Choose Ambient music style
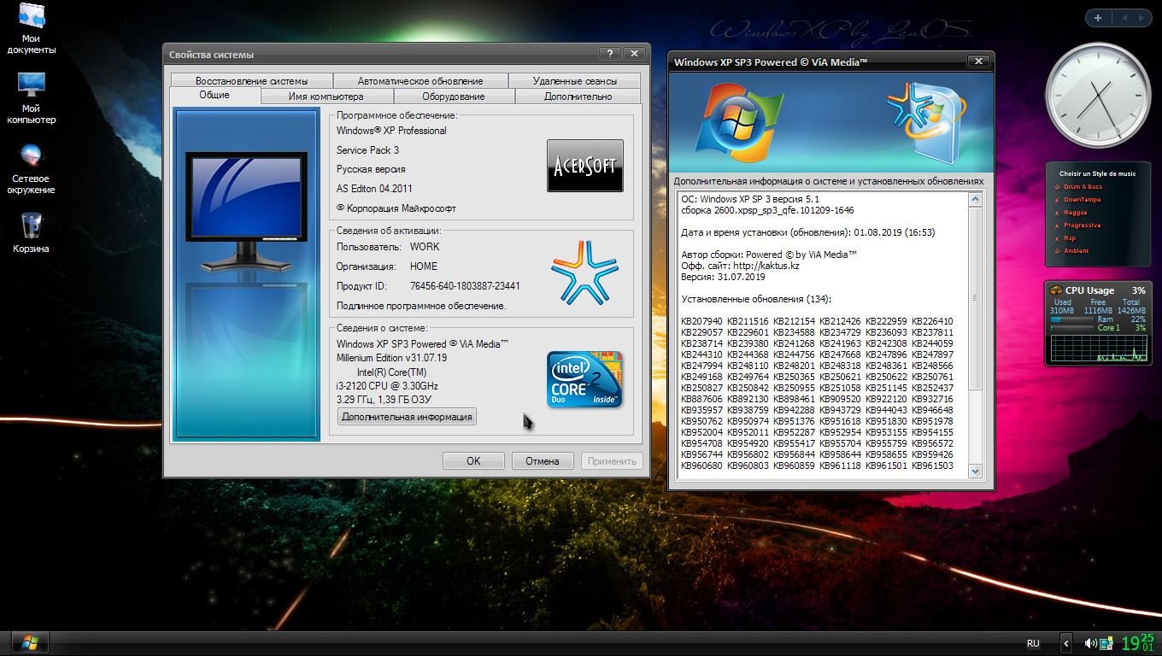The width and height of the screenshot is (1162, 656). pos(1076,251)
